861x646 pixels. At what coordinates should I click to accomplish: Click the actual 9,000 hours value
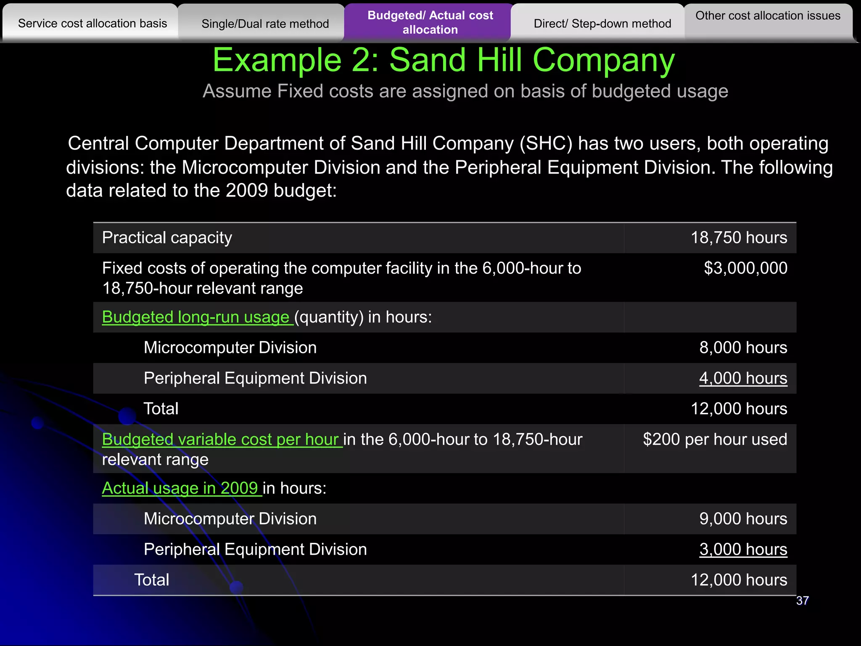click(x=743, y=519)
